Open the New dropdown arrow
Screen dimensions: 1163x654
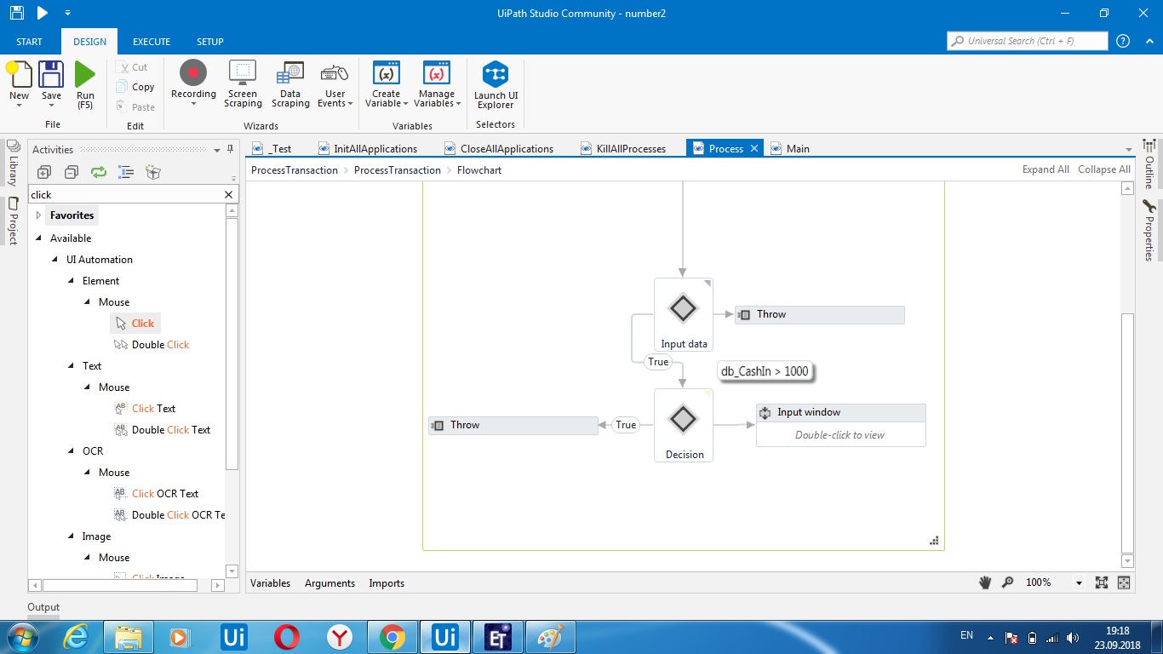point(19,106)
